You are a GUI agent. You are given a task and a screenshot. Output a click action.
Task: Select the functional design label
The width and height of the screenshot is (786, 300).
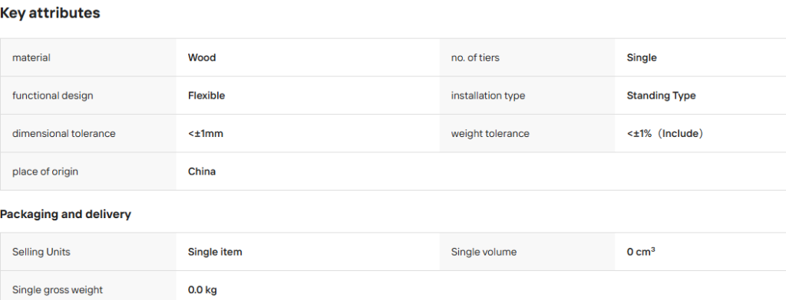53,96
